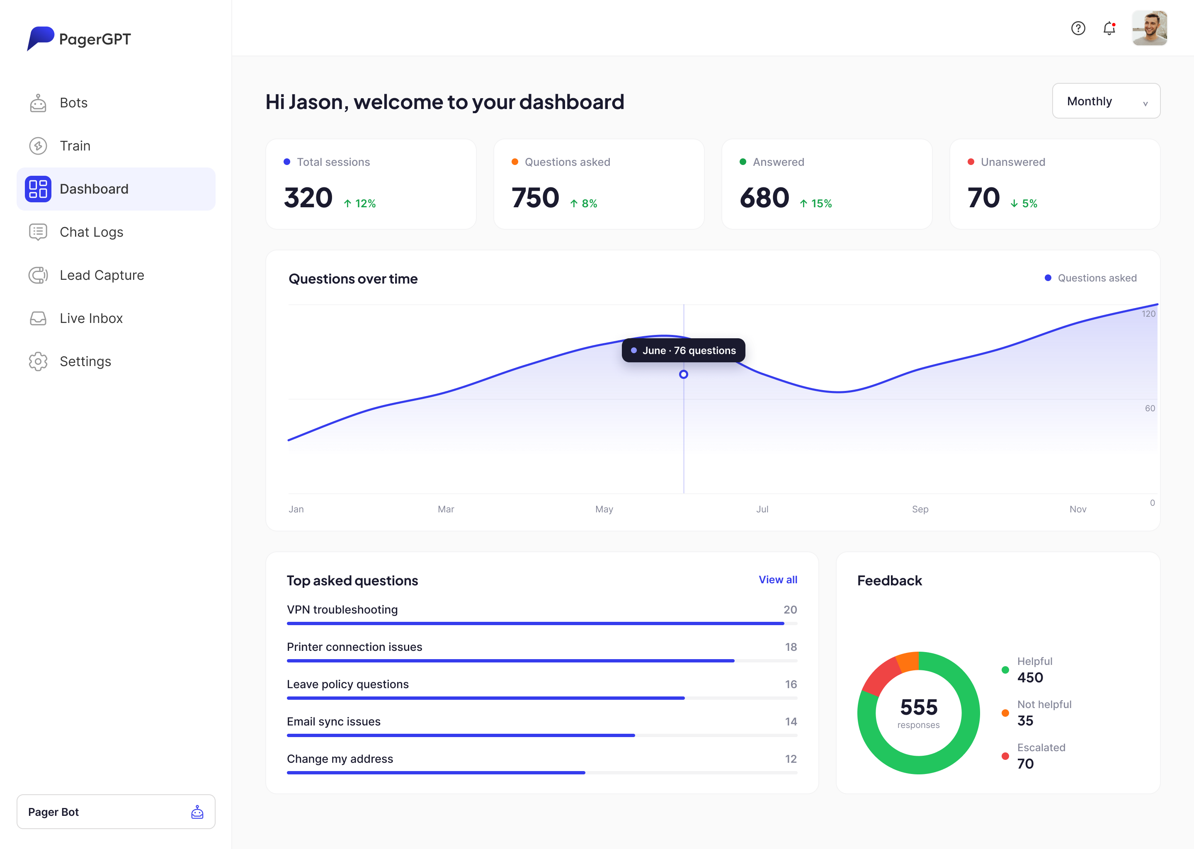
Task: Click Leave policy questions label
Action: (348, 684)
